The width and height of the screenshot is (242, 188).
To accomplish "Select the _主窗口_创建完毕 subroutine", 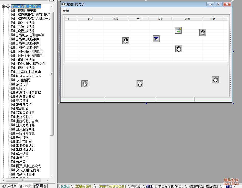I will [28, 72].
